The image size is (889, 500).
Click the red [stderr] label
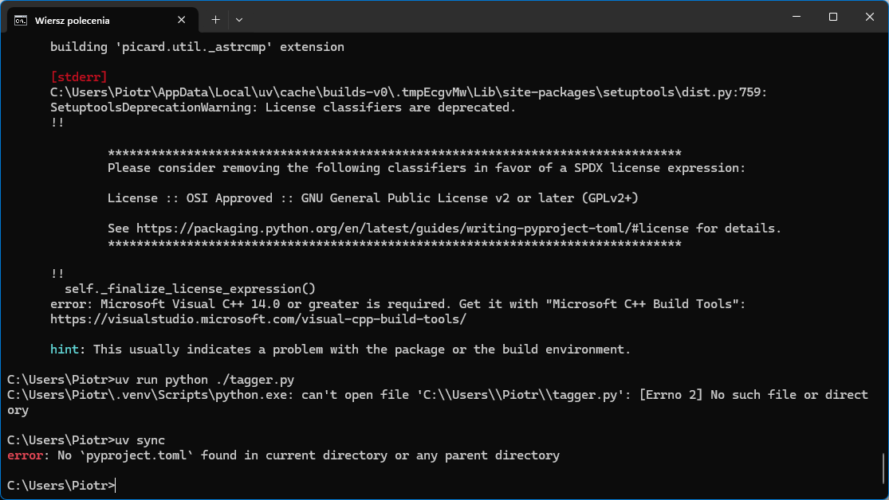(78, 77)
